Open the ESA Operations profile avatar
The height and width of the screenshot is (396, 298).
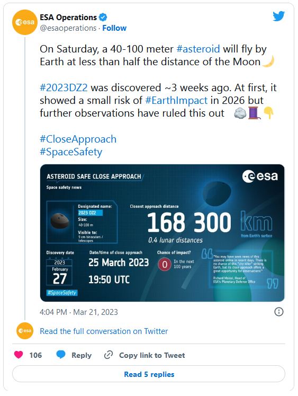[25, 22]
